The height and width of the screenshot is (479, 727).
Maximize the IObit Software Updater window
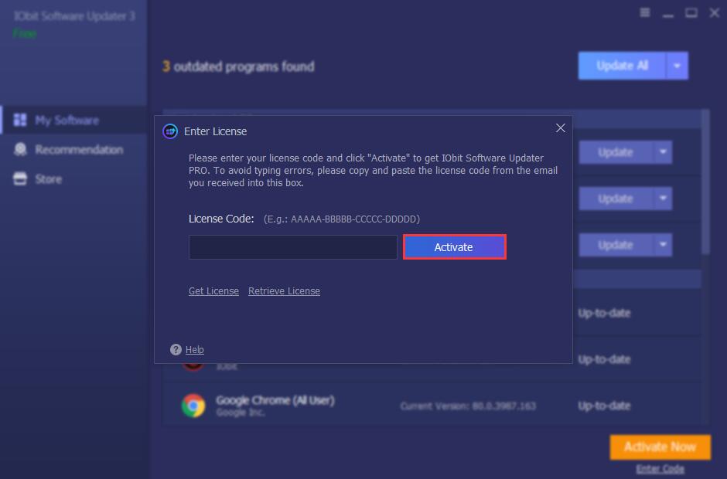coord(691,13)
